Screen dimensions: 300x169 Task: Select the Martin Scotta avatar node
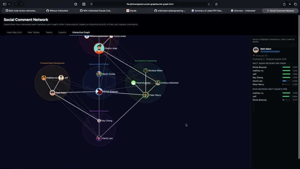tap(99, 74)
